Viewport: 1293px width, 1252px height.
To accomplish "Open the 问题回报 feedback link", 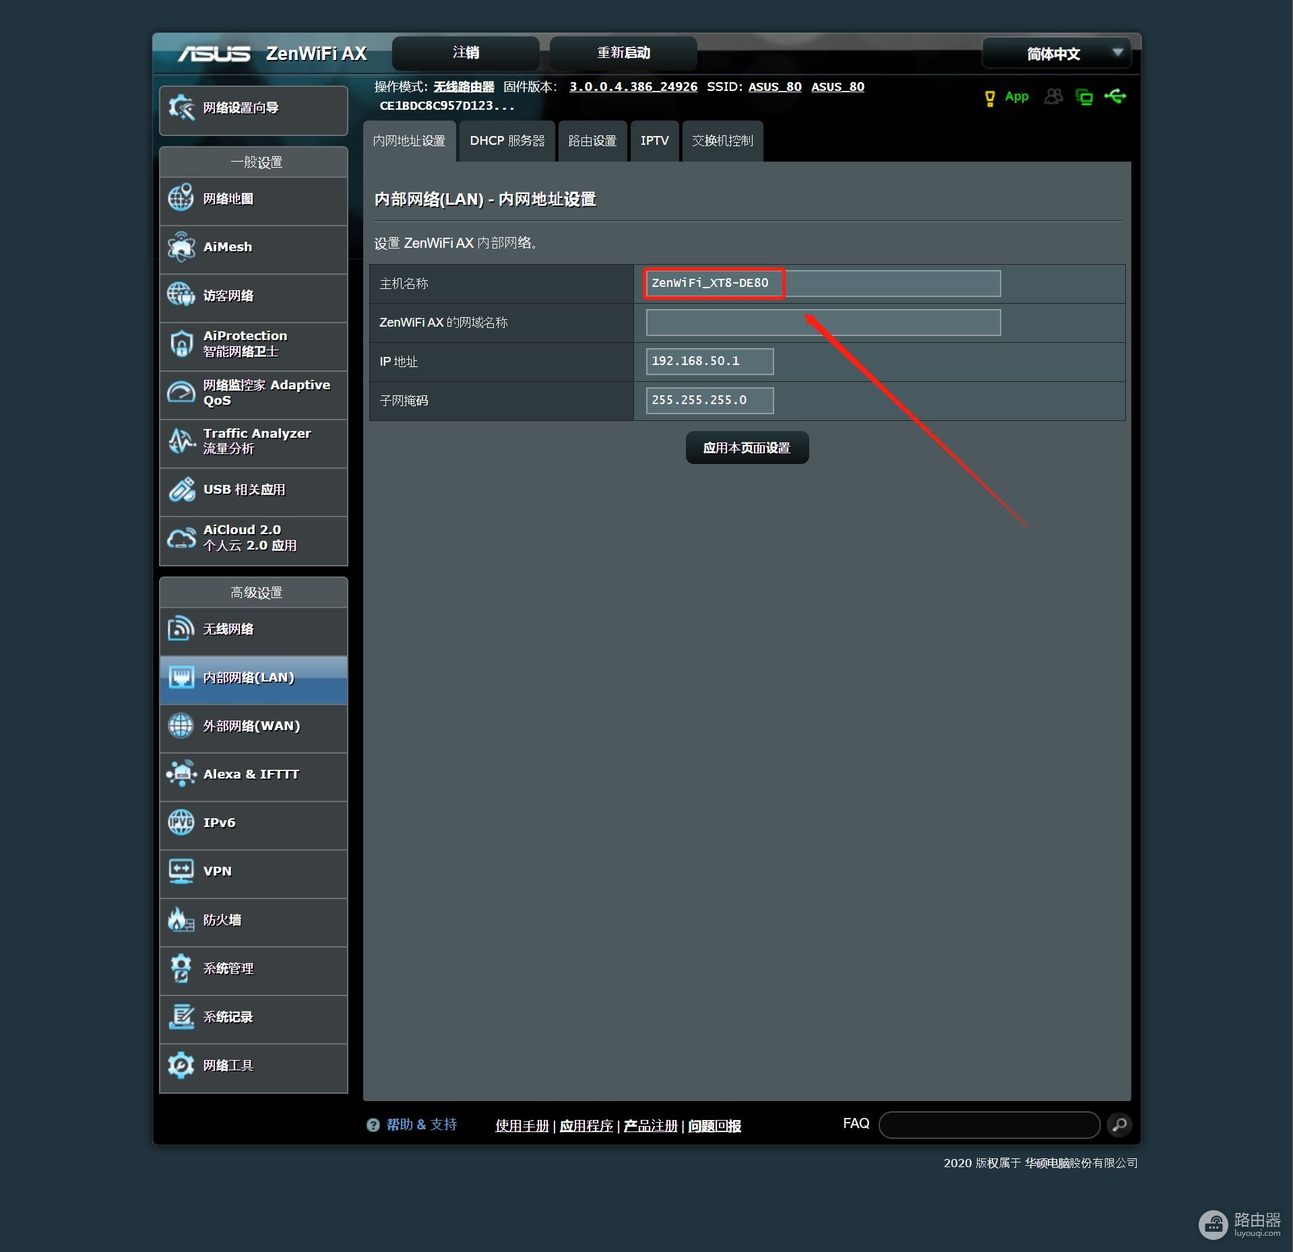I will tap(714, 1125).
